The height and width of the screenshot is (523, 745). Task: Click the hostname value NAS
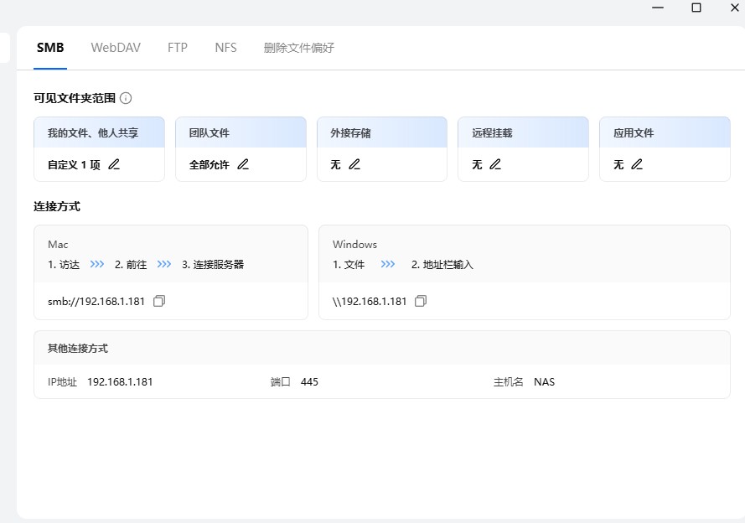pyautogui.click(x=544, y=381)
